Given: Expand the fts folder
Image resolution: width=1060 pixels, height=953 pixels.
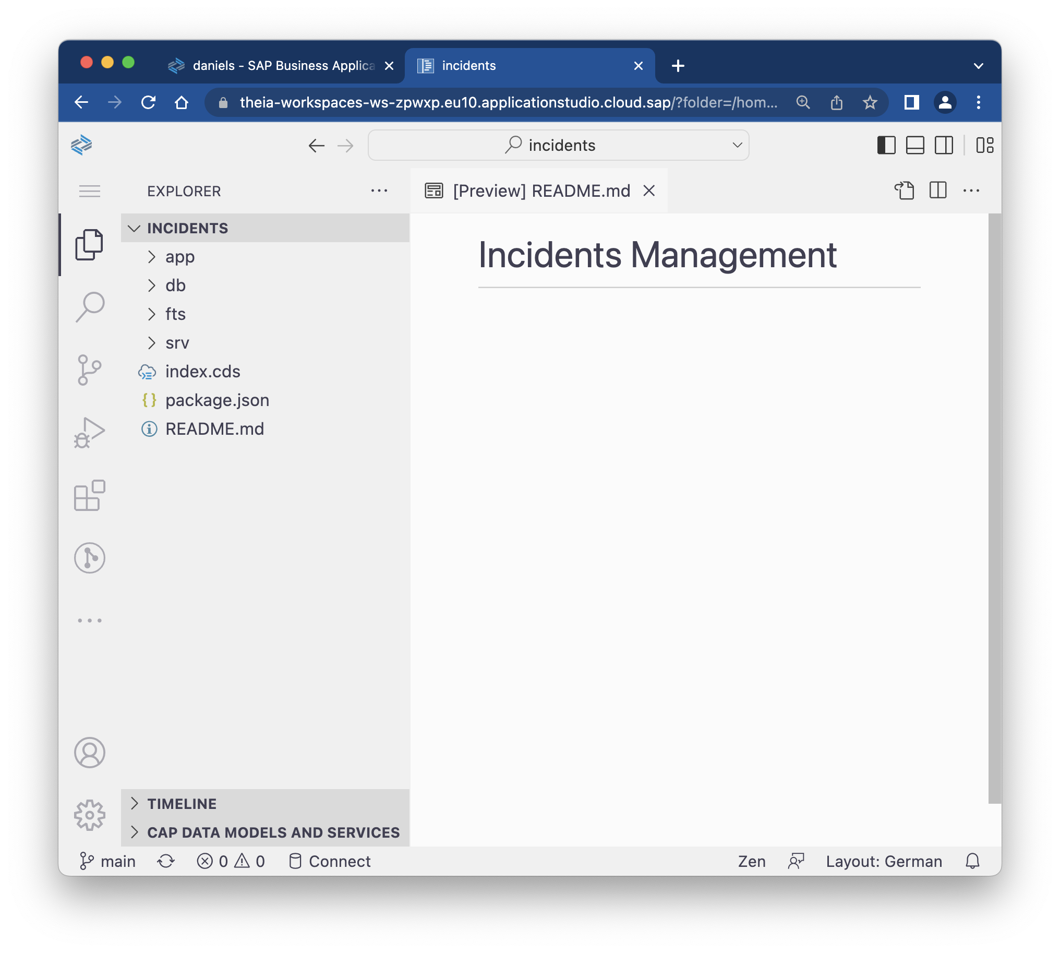Looking at the screenshot, I should [265, 315].
